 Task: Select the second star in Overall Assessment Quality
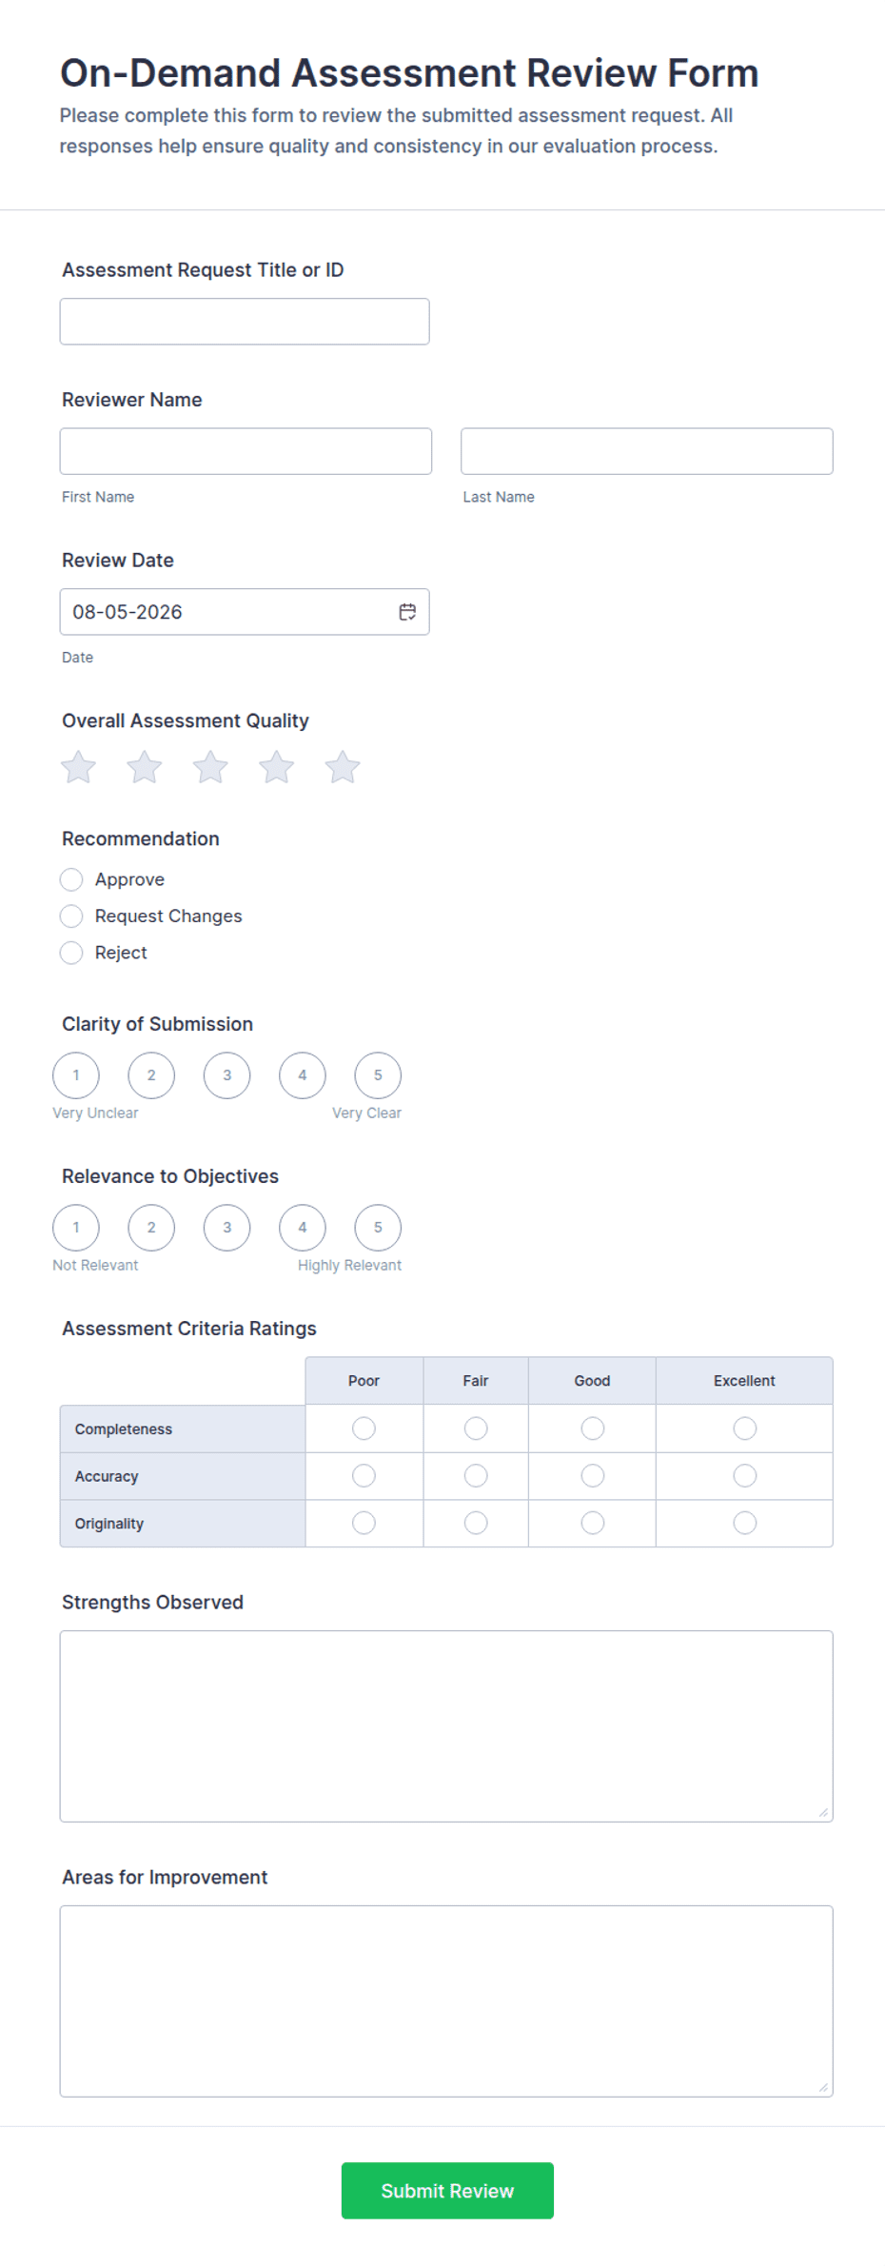point(145,767)
